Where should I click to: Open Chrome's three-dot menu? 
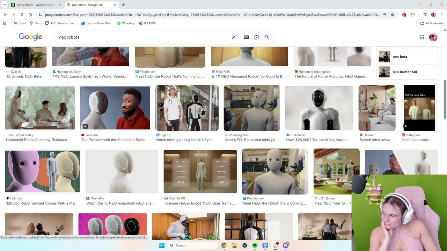(442, 15)
